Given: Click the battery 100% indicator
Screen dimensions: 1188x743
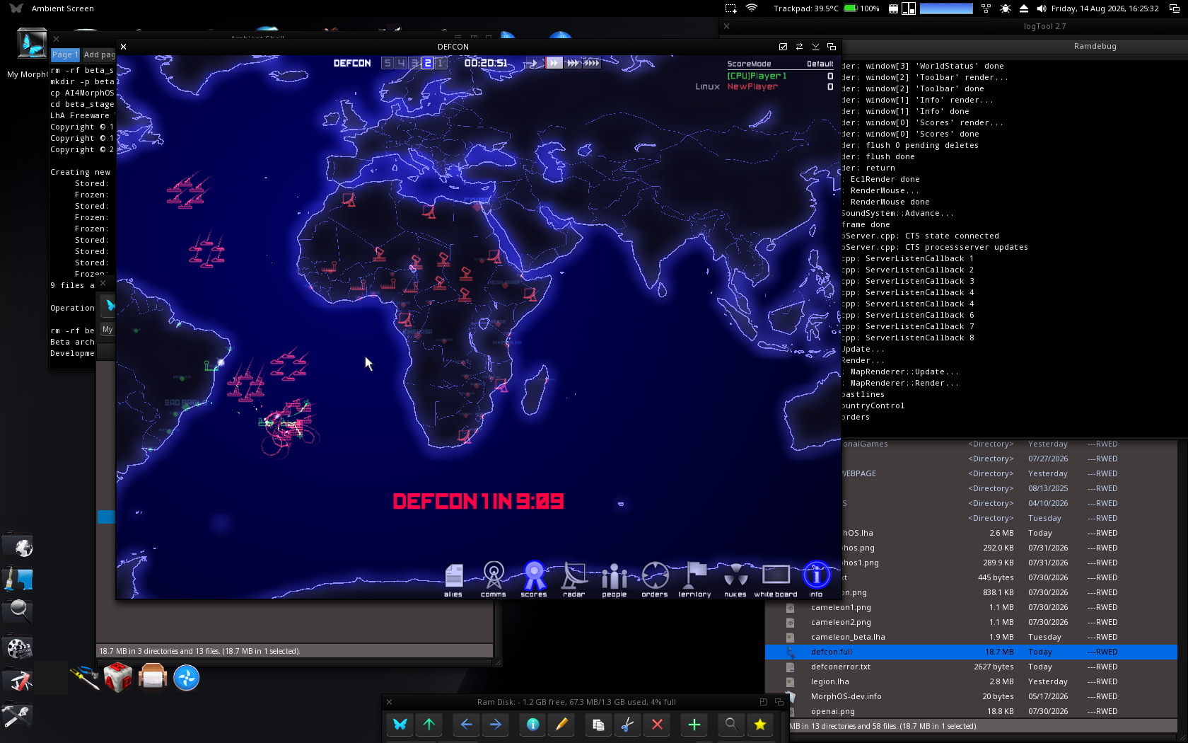Looking at the screenshot, I should pyautogui.click(x=862, y=8).
